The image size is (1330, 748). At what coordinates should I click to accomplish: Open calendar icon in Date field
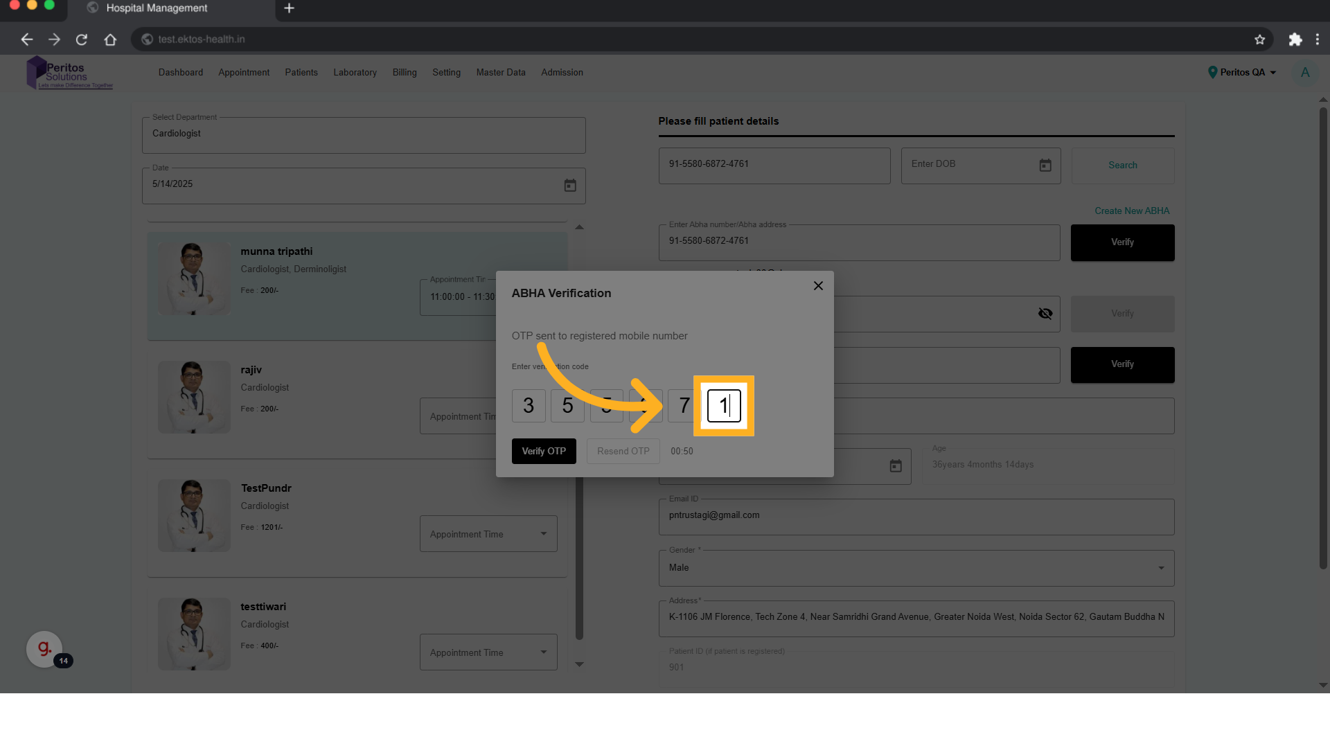tap(569, 186)
